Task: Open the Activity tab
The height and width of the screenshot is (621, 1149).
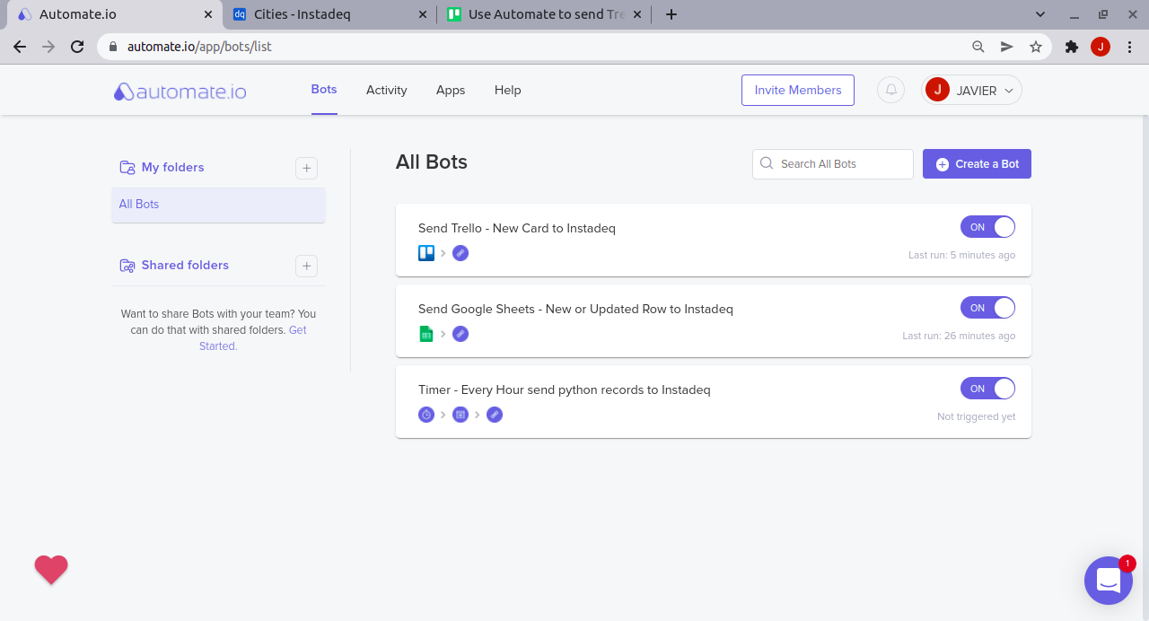Action: click(387, 91)
